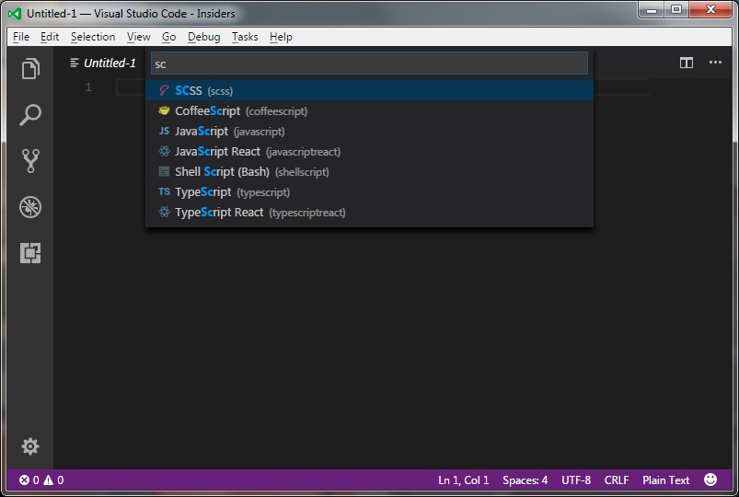Select TypeScript React language mode
The height and width of the screenshot is (497, 739).
tap(369, 213)
